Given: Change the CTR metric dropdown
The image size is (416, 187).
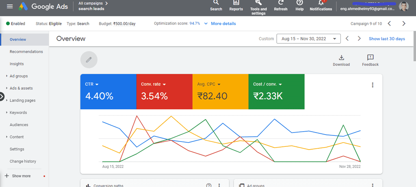Looking at the screenshot, I should pos(97,85).
